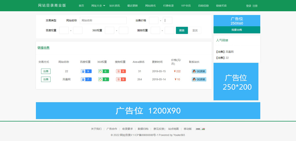This screenshot has height=141, width=296.
Task: Open the 广告位 1200X90 banner
Action: point(148,111)
